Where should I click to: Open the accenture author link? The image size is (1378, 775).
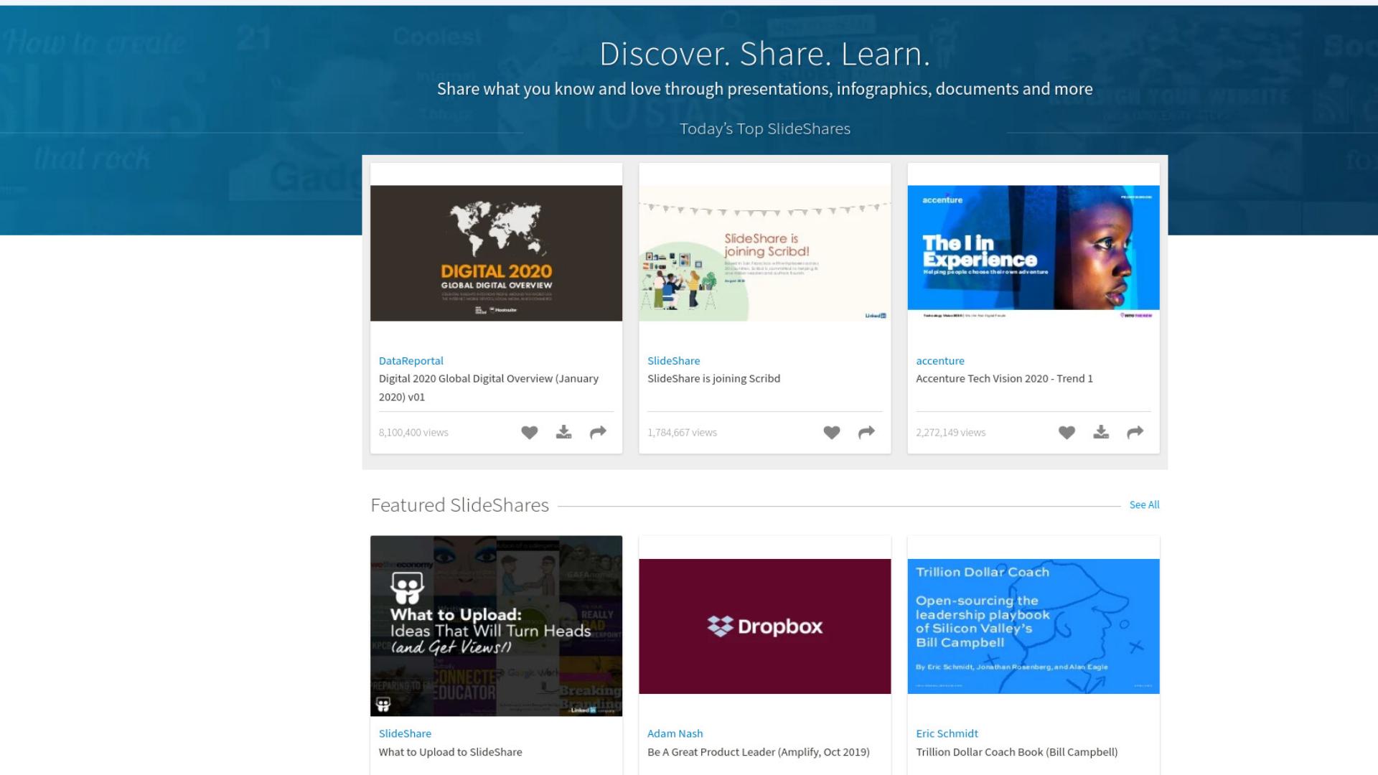coord(939,360)
